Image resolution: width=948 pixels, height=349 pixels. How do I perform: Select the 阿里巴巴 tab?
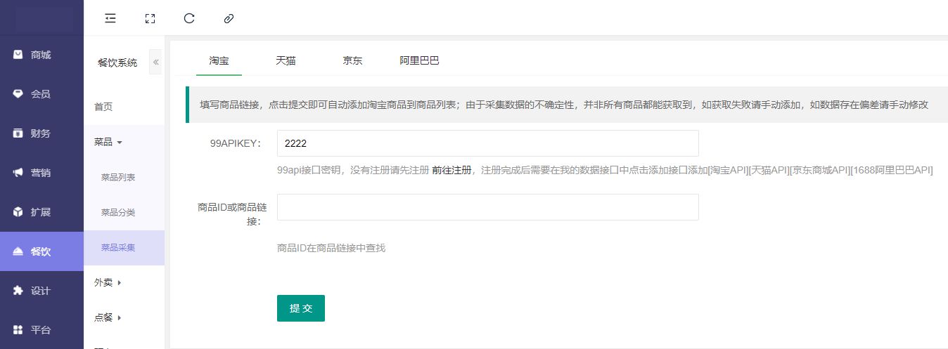(419, 61)
